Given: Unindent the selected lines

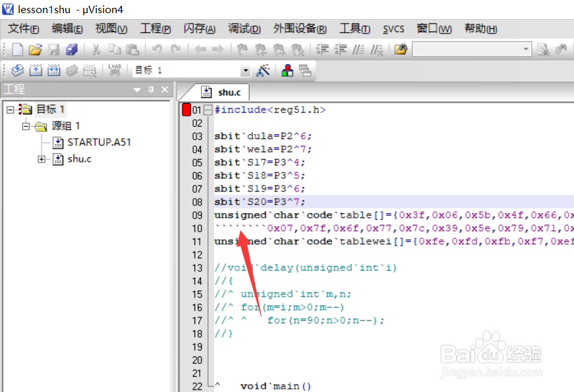Looking at the screenshot, I should click(341, 49).
